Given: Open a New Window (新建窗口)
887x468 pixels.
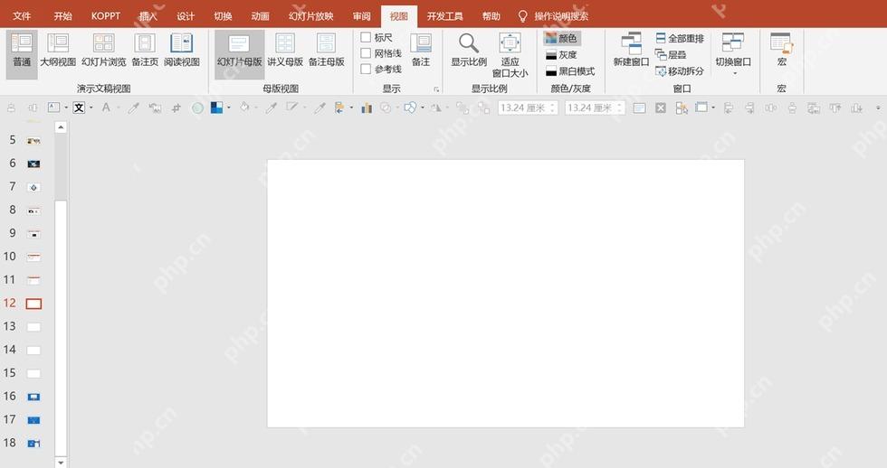Looking at the screenshot, I should [632, 50].
